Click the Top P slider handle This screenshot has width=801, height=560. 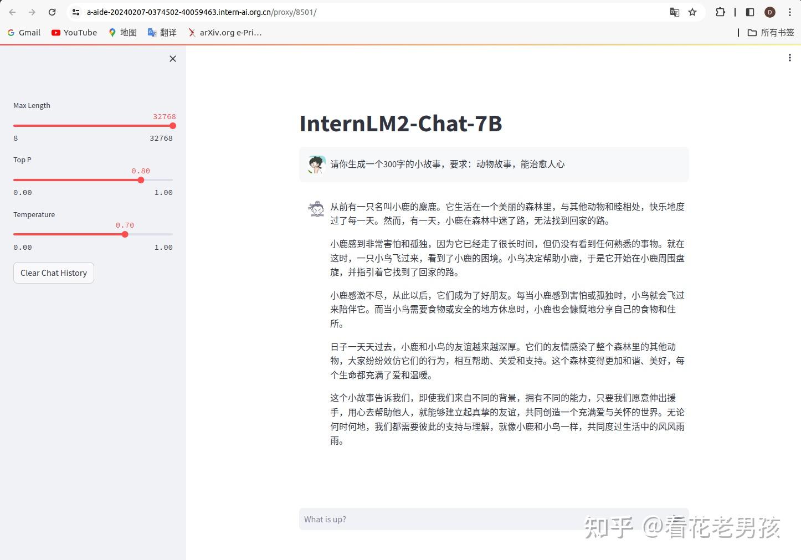pos(141,179)
